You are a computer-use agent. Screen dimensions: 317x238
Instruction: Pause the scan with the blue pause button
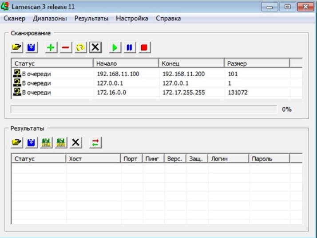(129, 47)
